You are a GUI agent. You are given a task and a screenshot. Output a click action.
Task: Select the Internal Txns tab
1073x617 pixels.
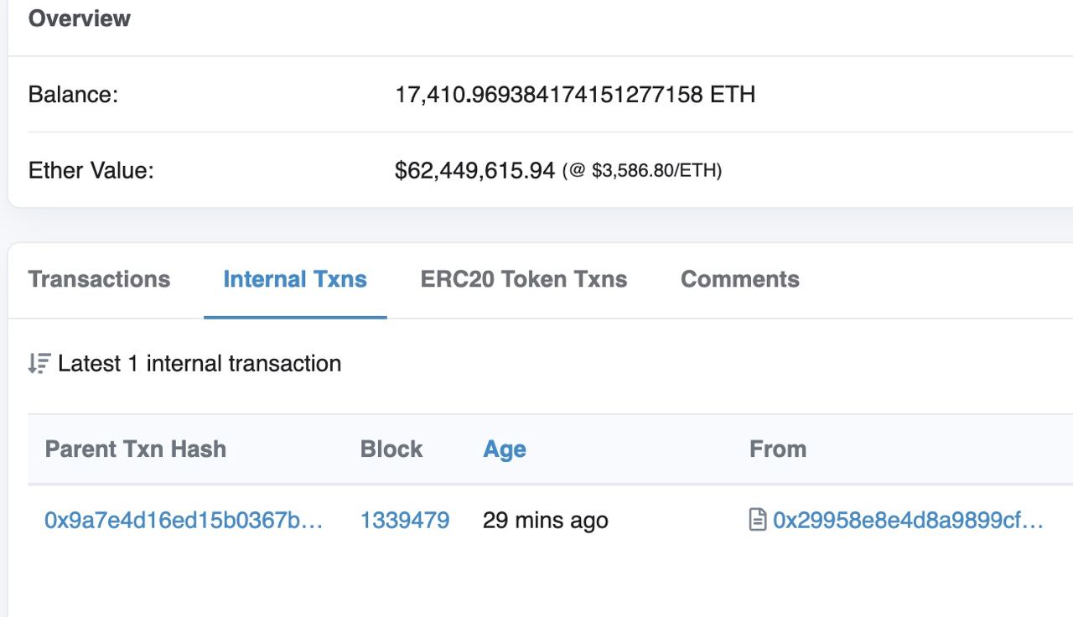(x=295, y=279)
